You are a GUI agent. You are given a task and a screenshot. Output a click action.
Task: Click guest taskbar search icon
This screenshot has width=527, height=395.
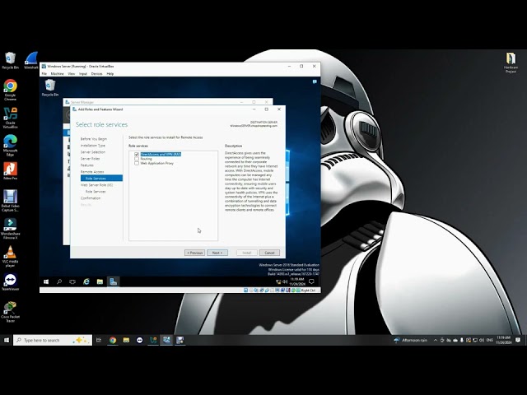(59, 281)
